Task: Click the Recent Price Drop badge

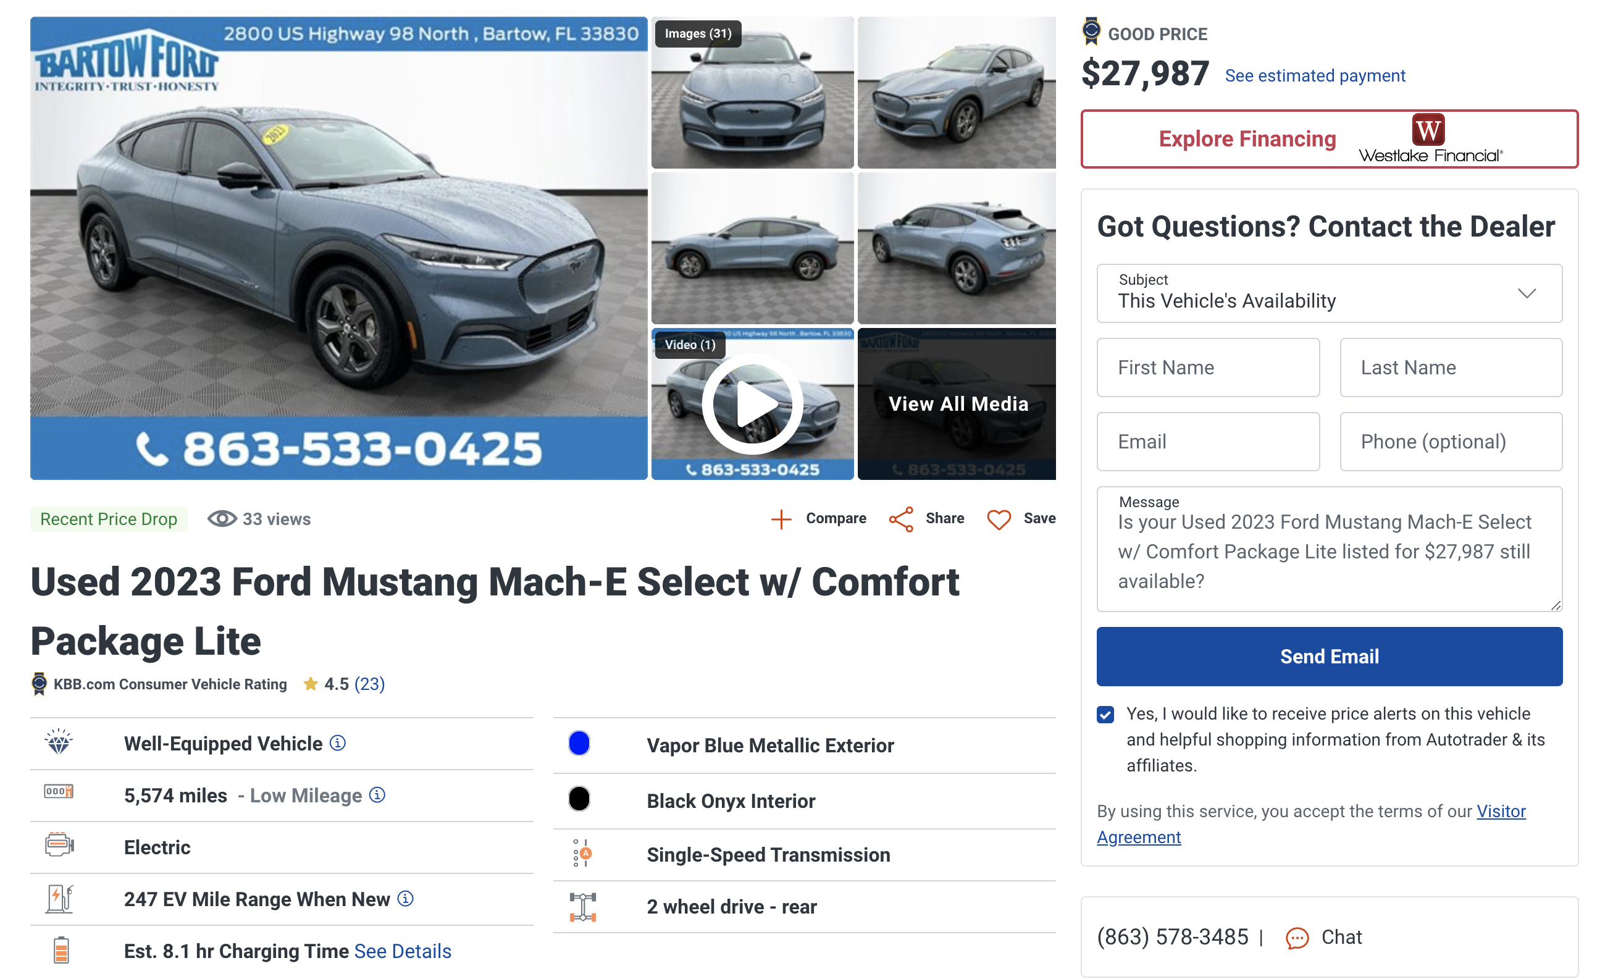Action: 109,519
